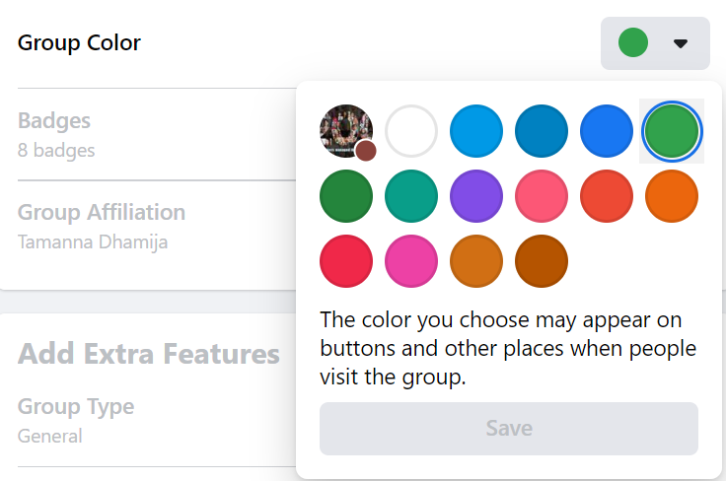This screenshot has height=481, width=726.
Task: Pick the coral pink color swatch
Action: [x=542, y=196]
